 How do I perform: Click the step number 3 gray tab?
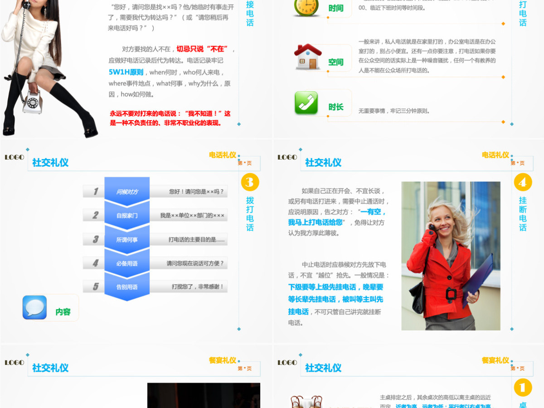[x=94, y=239]
